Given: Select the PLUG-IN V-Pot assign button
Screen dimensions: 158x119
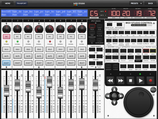Looking at the screenshot, I should pyautogui.click(x=99, y=32).
